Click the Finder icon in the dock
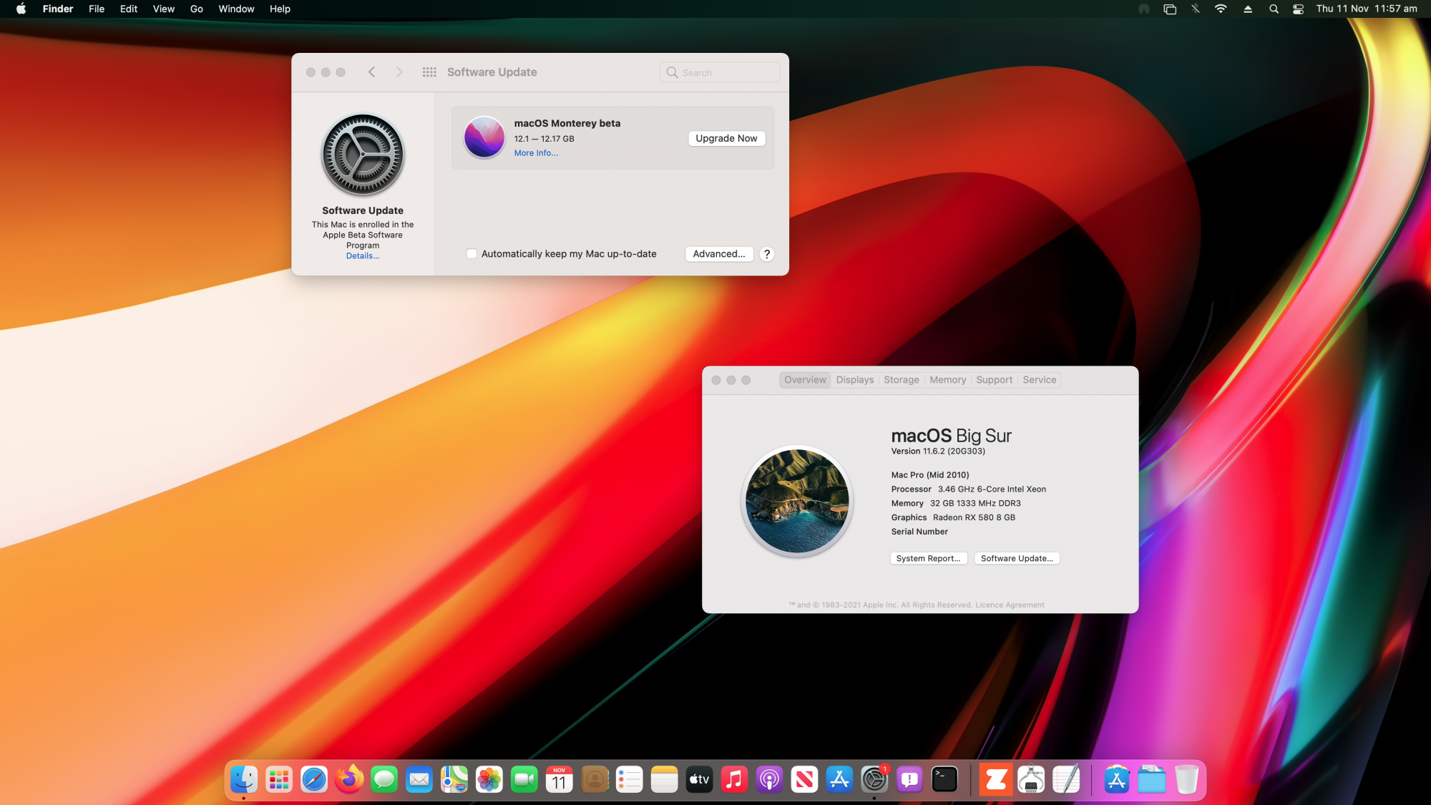This screenshot has width=1431, height=805. point(244,779)
